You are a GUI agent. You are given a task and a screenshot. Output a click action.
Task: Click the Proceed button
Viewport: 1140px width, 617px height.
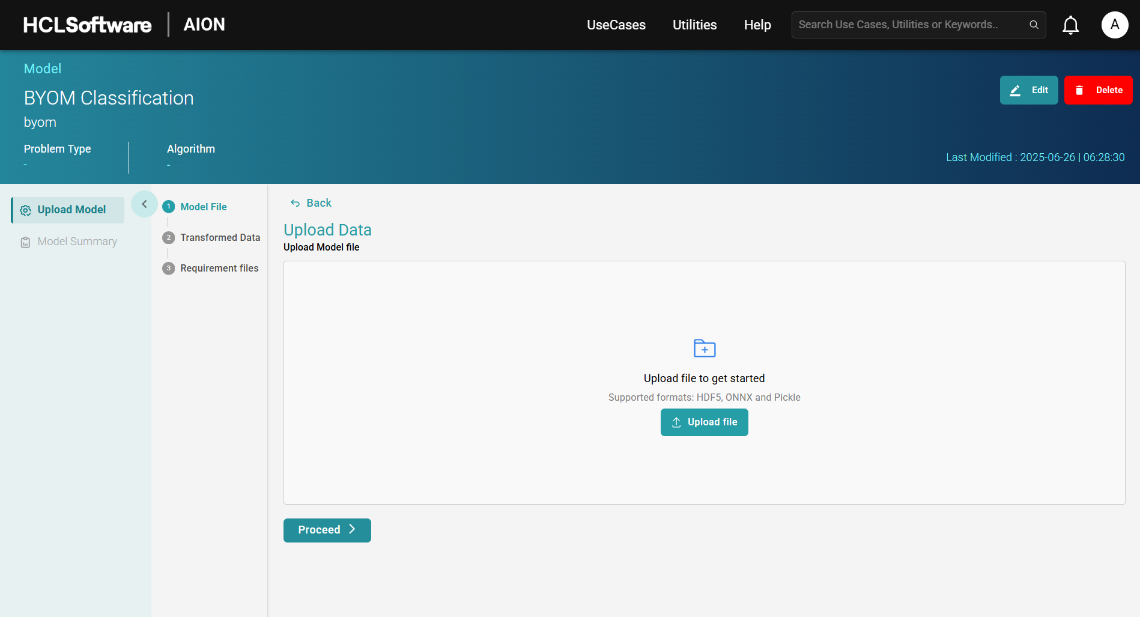[x=327, y=530]
